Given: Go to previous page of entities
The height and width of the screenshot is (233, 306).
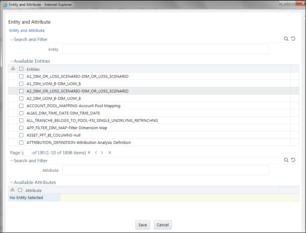Looking at the screenshot, I should [96, 152].
